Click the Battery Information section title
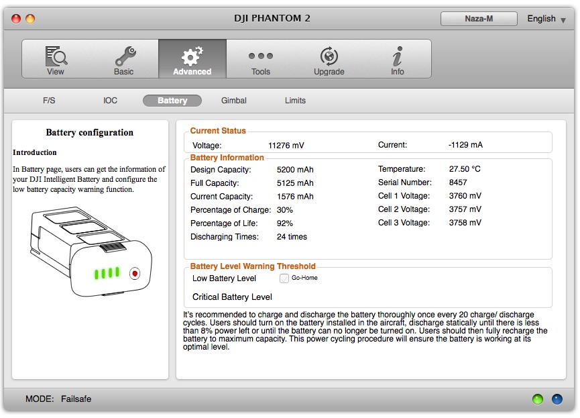This screenshot has width=580, height=418. (227, 158)
